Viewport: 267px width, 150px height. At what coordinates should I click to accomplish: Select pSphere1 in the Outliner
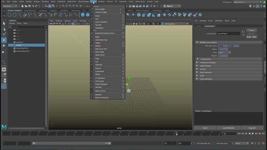pos(20,42)
